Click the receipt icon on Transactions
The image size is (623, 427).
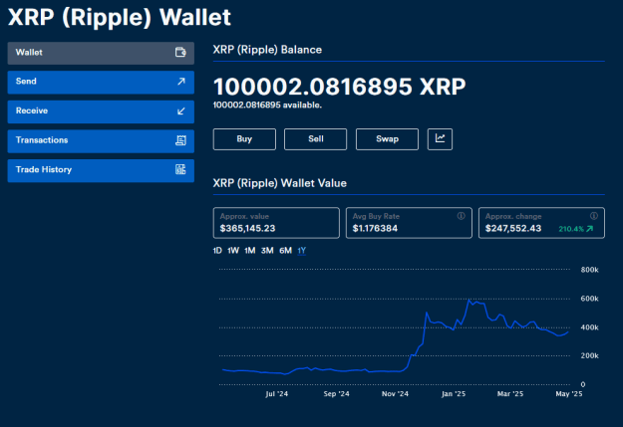click(x=180, y=140)
